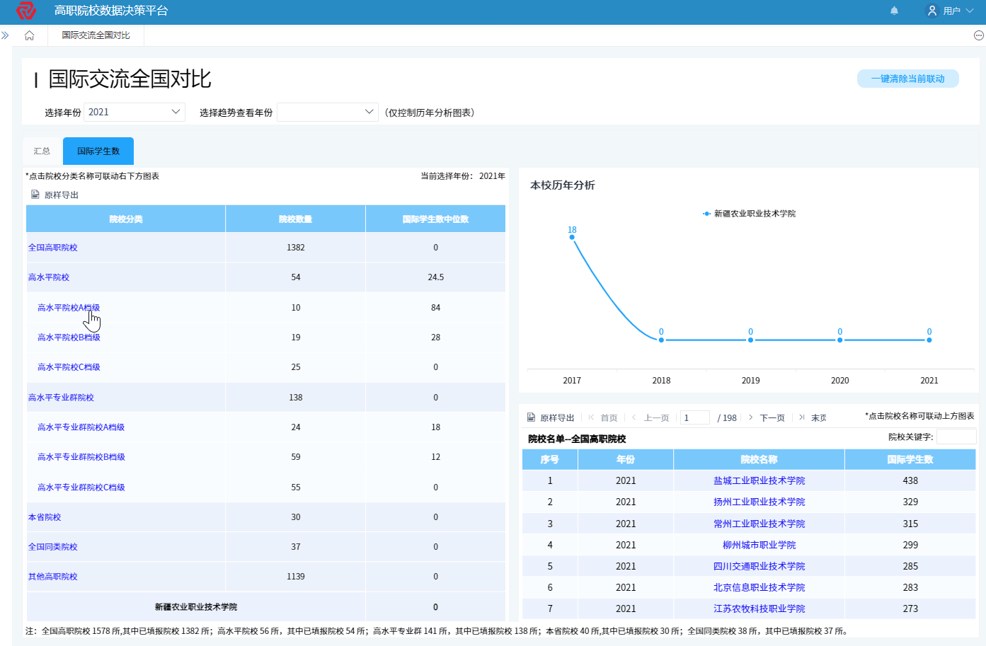Select the 国际学生数 tab
The height and width of the screenshot is (646, 986).
(x=98, y=151)
